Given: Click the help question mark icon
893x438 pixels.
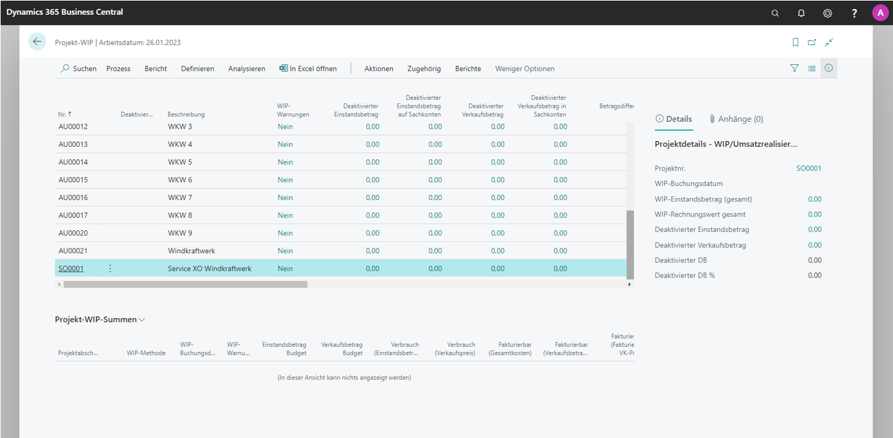Looking at the screenshot, I should click(x=854, y=13).
